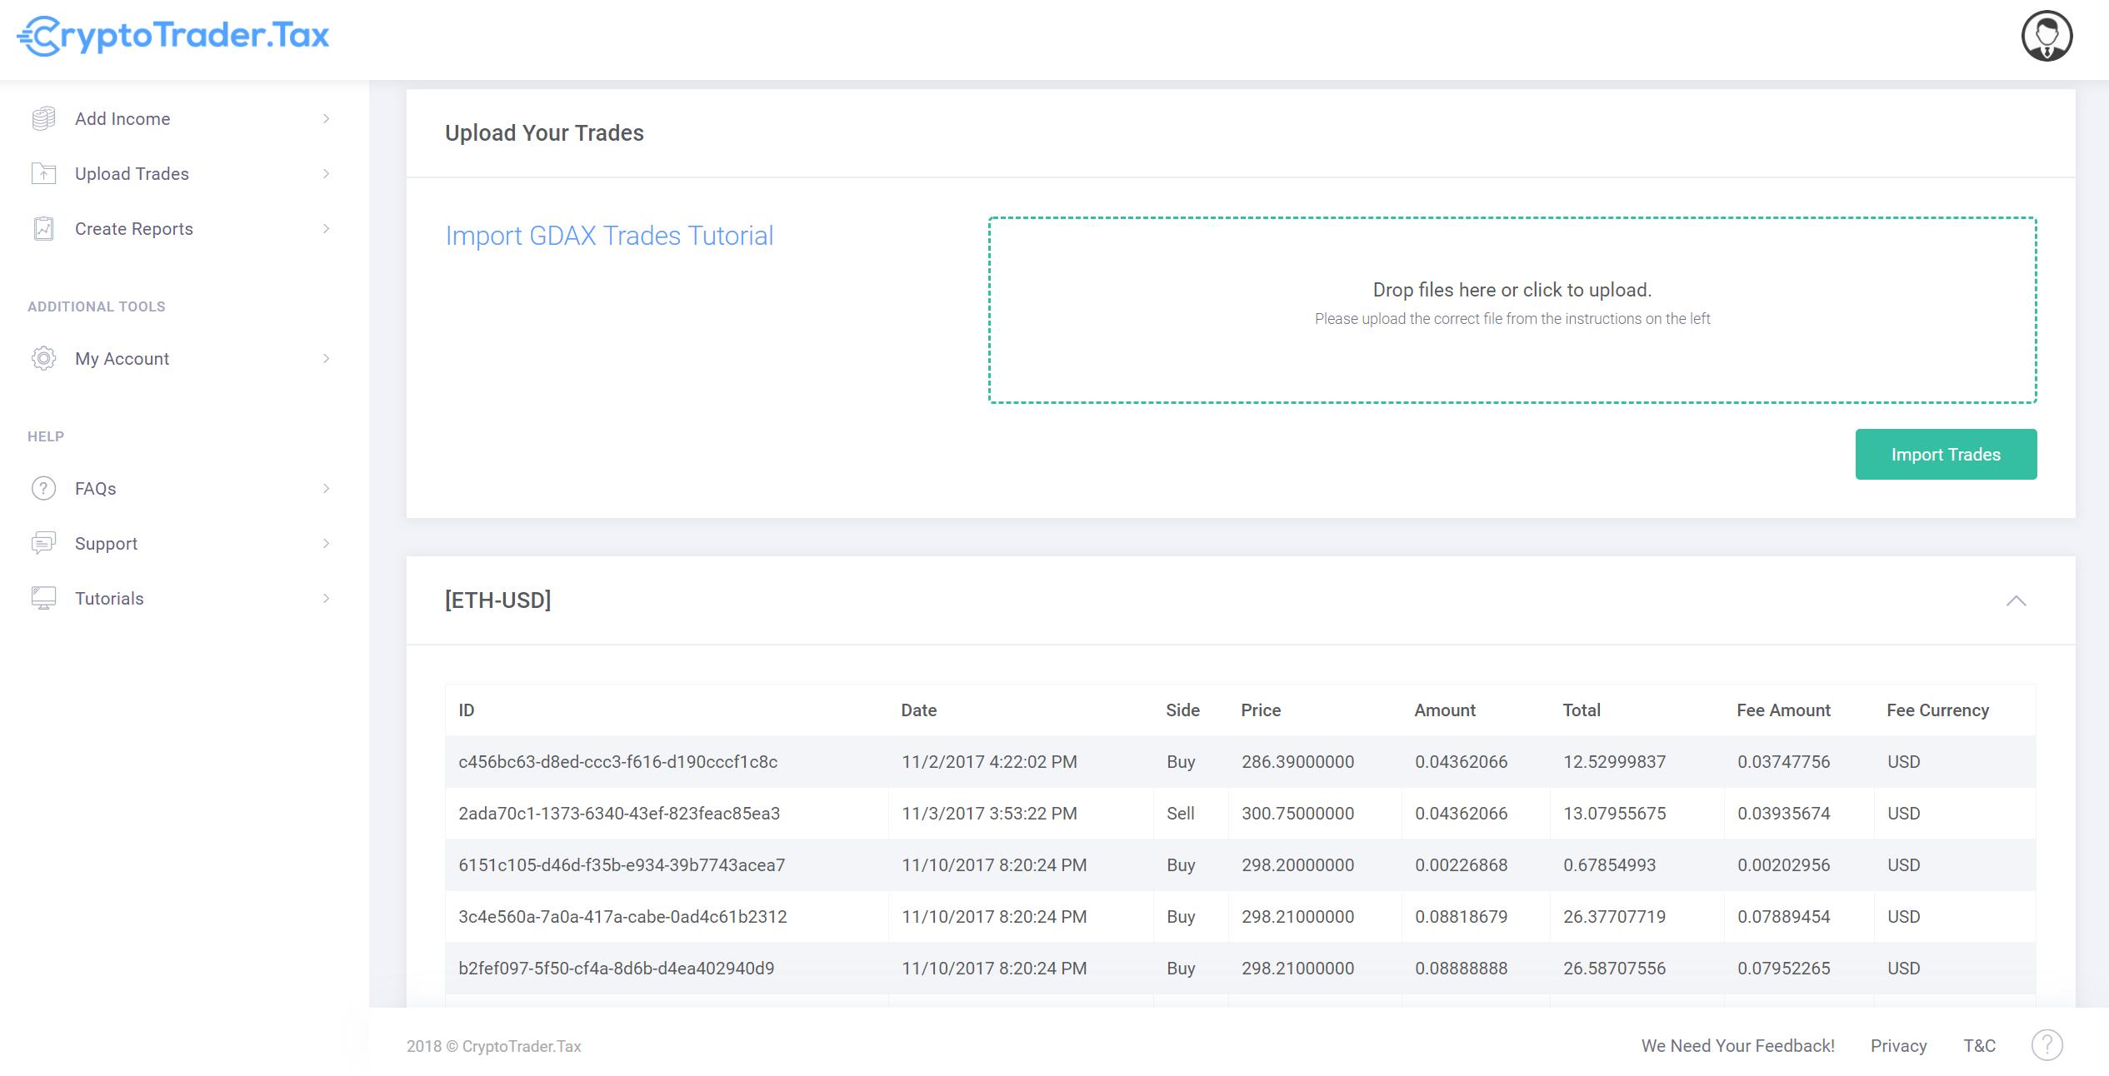Open the Privacy footer link
The width and height of the screenshot is (2109, 1076).
tap(1898, 1046)
